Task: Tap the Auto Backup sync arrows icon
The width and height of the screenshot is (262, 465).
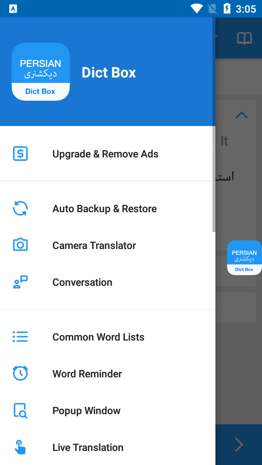Action: (x=20, y=208)
